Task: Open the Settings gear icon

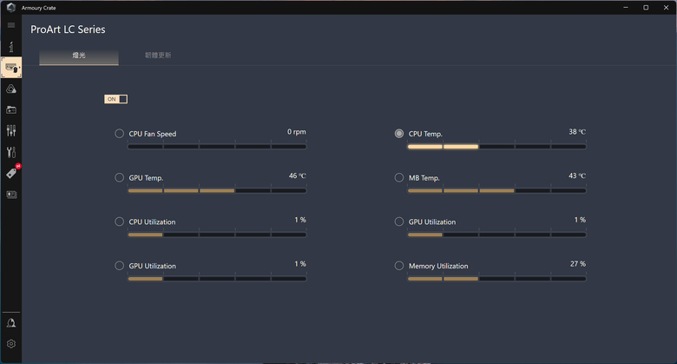Action: (x=11, y=344)
